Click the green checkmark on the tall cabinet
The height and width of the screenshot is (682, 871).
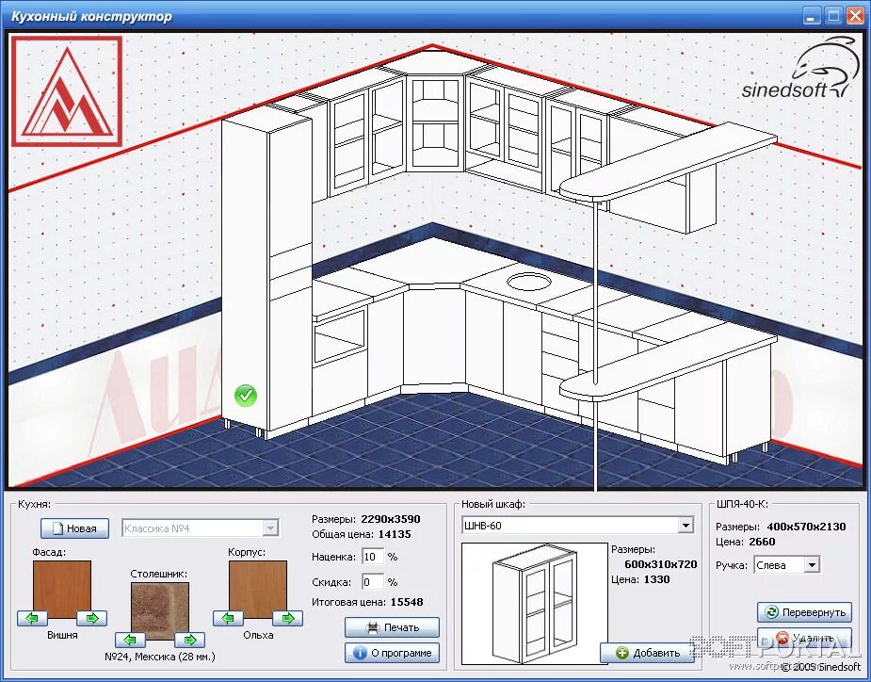click(246, 396)
